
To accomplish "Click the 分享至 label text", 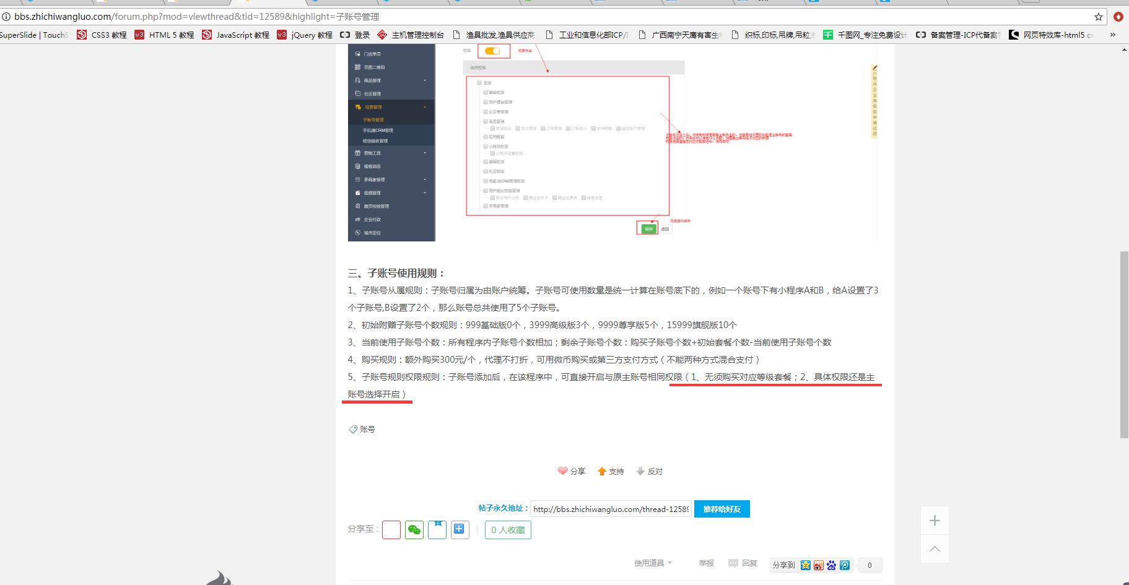I will tap(363, 529).
